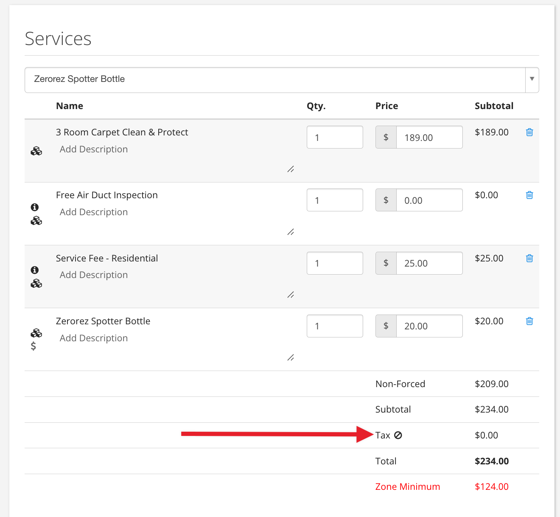Toggle the tax exempt icon next to Tax
Image resolution: width=560 pixels, height=517 pixels.
click(398, 435)
